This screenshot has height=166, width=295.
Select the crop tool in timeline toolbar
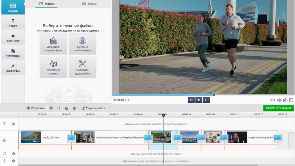59,108
